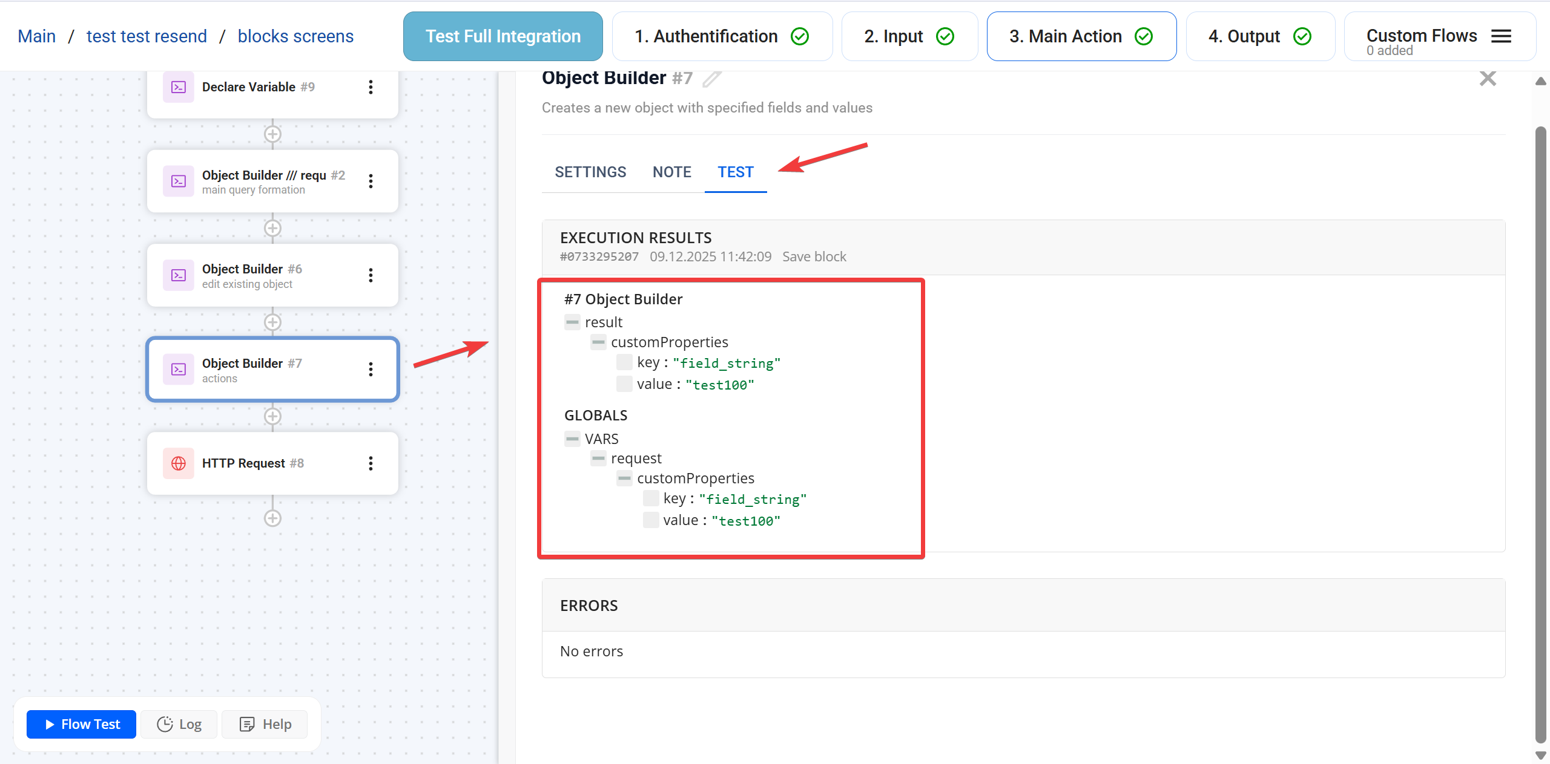
Task: Collapse the VARS node under GLOBALS
Action: pos(572,439)
